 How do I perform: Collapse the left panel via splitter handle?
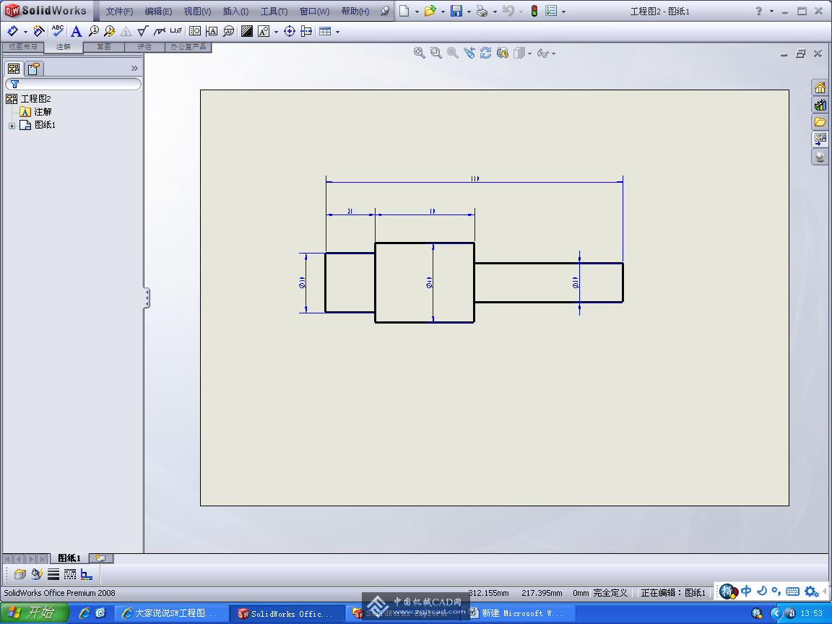147,298
